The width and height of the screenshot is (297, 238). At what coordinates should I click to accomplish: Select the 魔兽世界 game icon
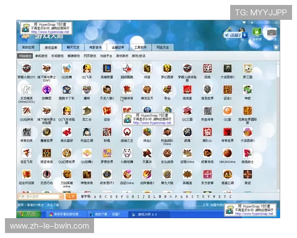47,132
